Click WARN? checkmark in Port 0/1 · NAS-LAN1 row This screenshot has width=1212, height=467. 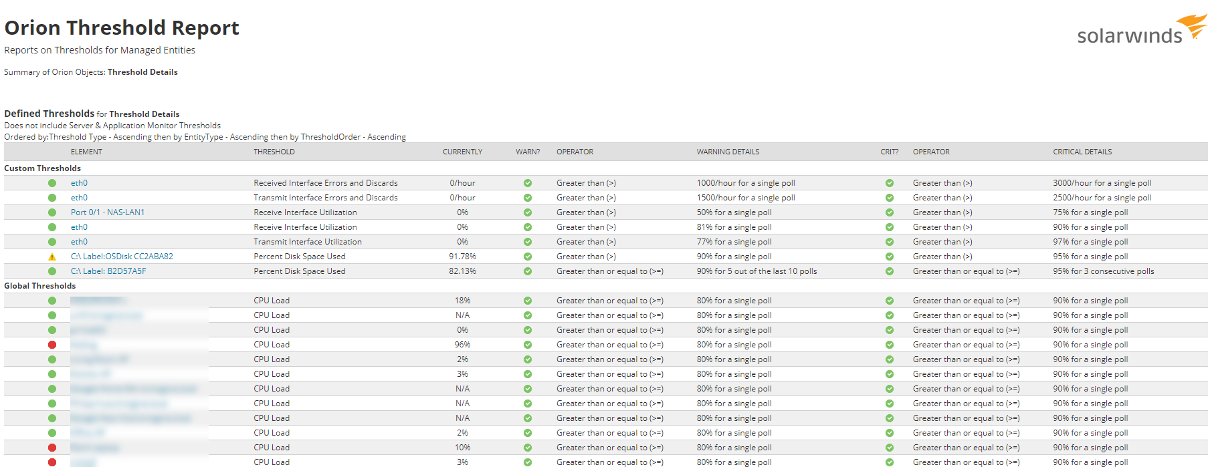(528, 212)
